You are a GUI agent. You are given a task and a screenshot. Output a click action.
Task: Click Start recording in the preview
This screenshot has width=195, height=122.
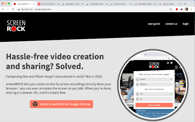[154, 105]
